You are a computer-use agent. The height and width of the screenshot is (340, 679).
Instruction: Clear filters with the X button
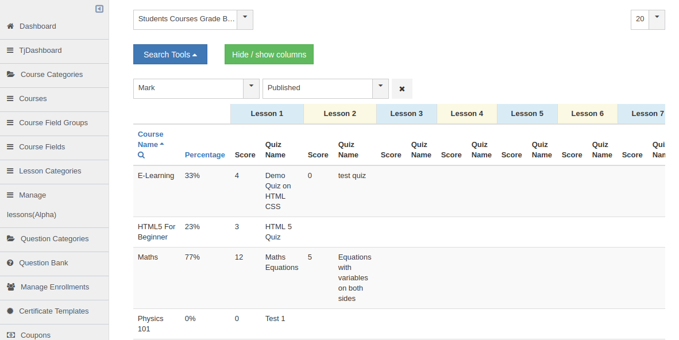pos(402,88)
